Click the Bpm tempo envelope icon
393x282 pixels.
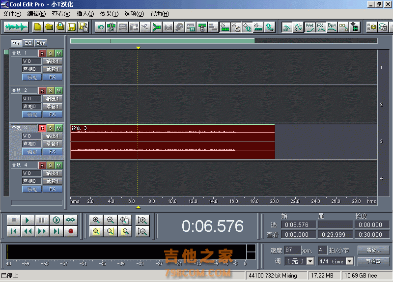pos(332,27)
